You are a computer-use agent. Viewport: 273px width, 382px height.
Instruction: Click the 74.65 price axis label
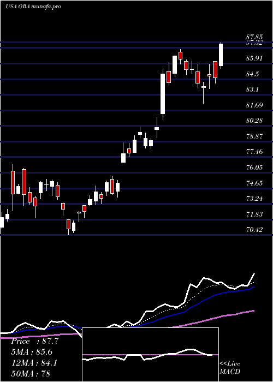click(254, 183)
